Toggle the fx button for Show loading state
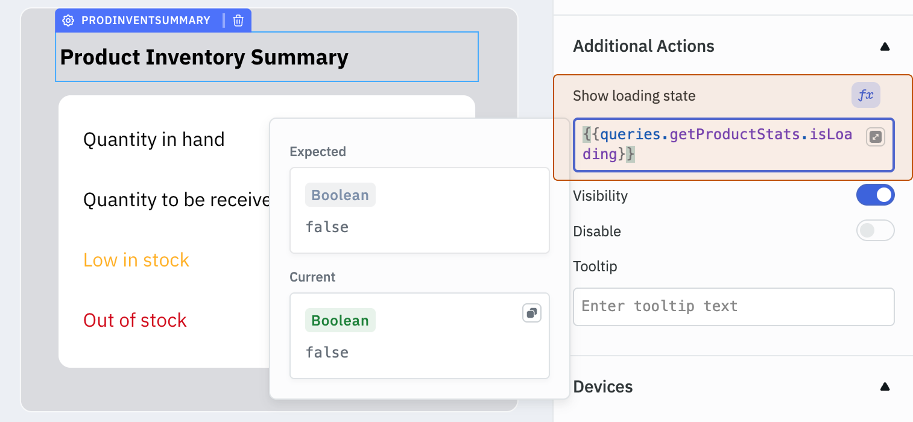This screenshot has height=422, width=913. pos(865,95)
